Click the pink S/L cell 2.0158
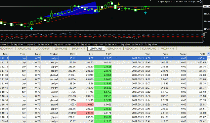The image size is (210, 123). click(x=85, y=113)
